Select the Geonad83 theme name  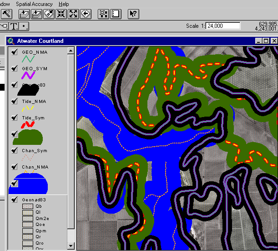pos(34,200)
